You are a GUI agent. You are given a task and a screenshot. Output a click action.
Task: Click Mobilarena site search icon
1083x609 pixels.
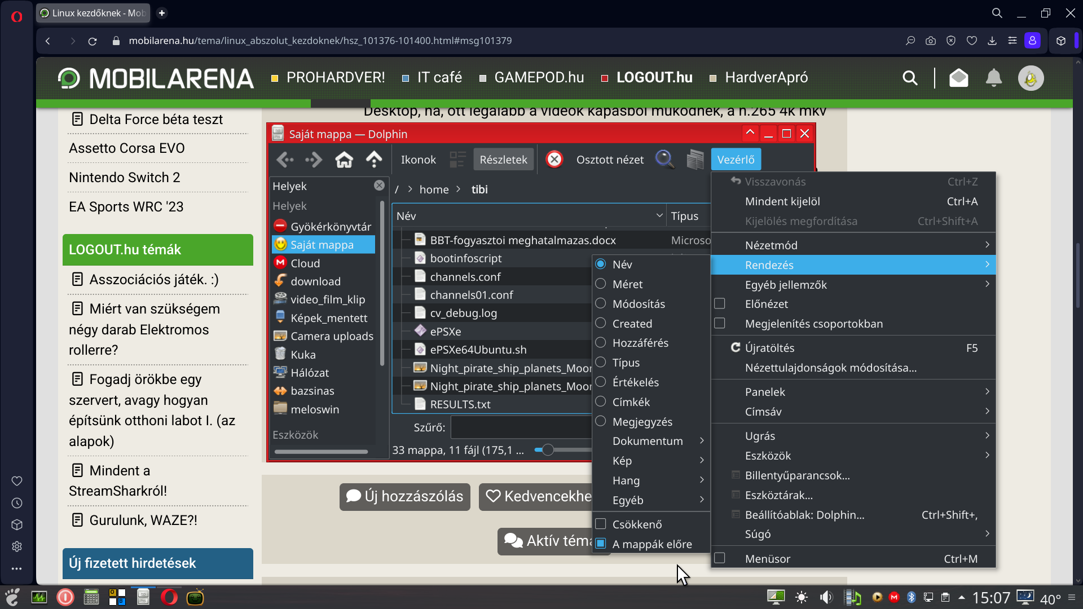(x=910, y=78)
